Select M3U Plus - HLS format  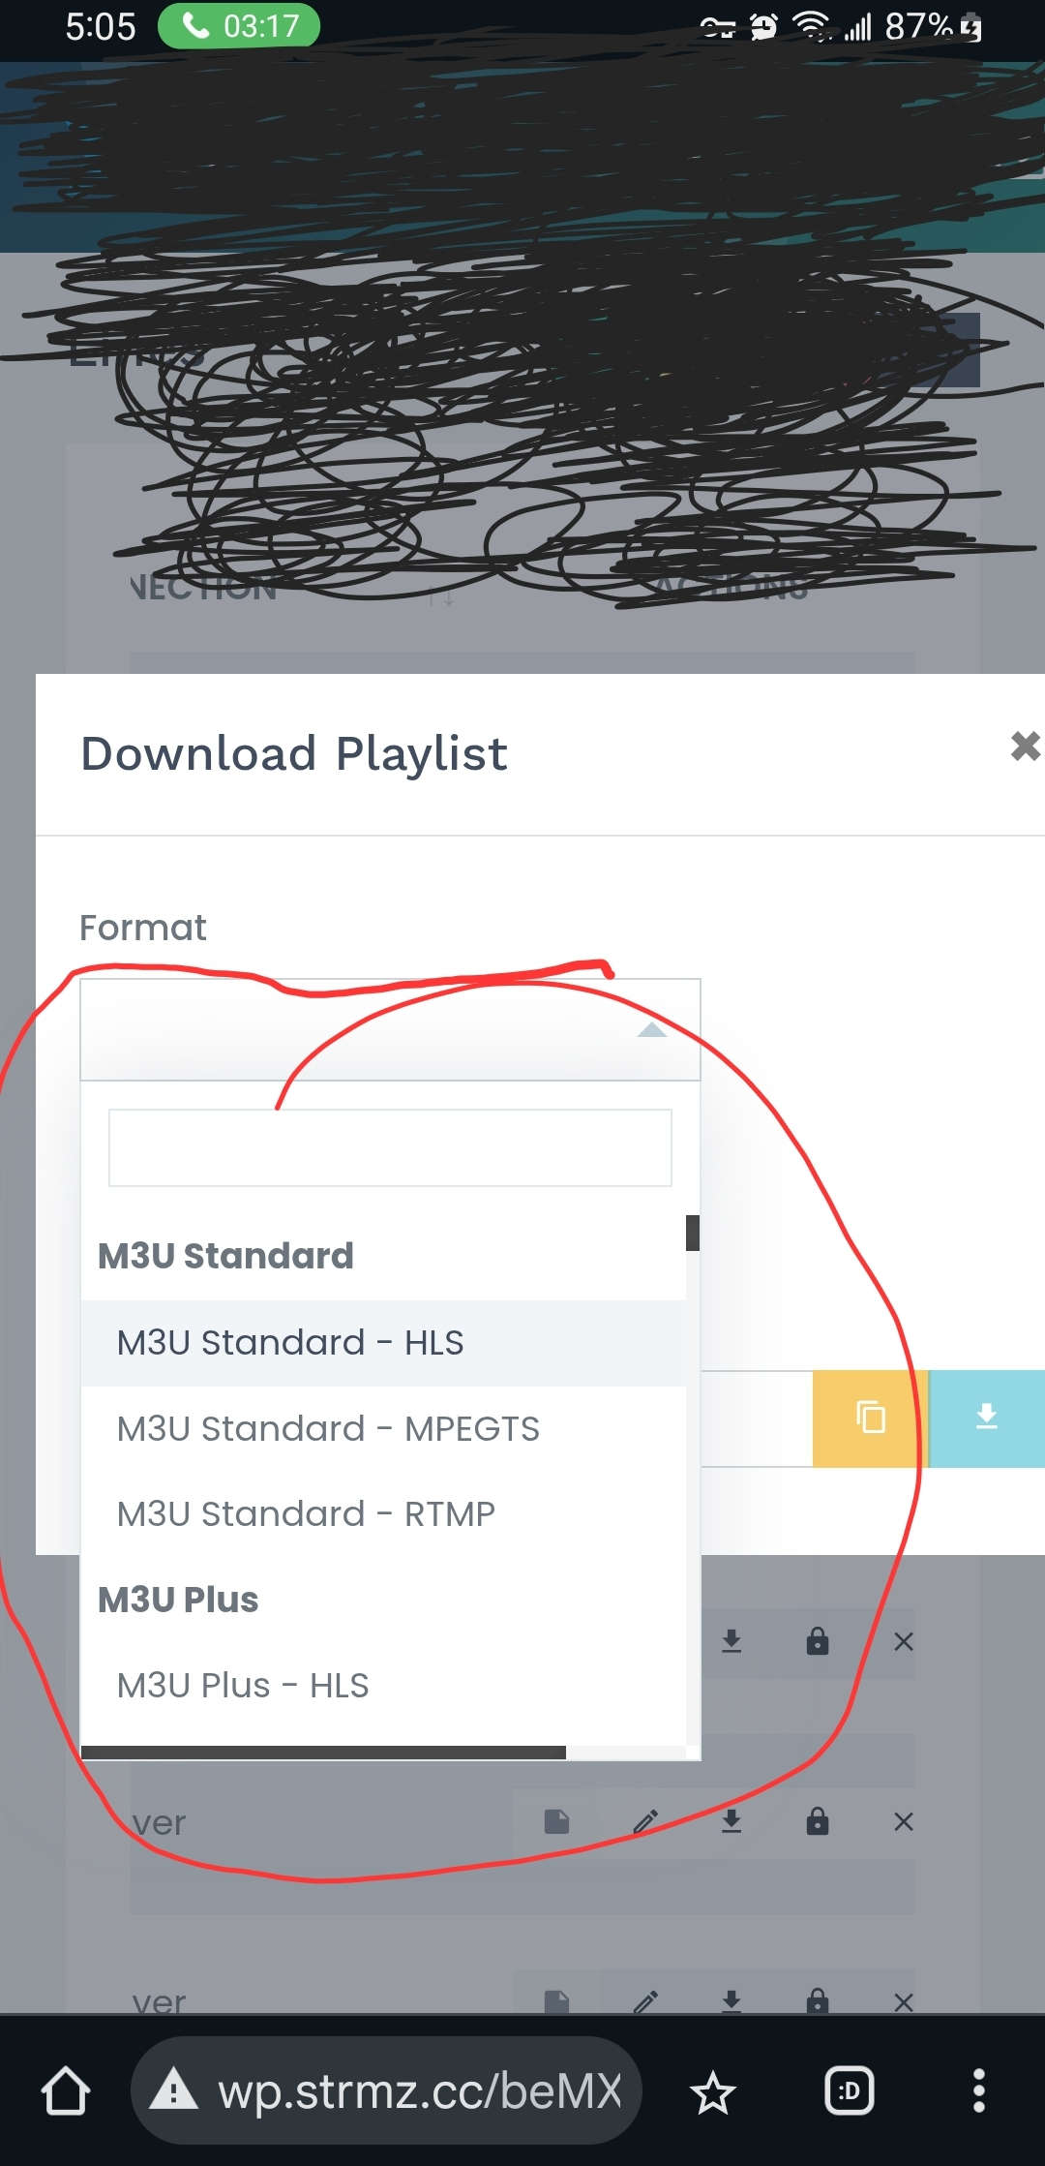click(243, 1686)
